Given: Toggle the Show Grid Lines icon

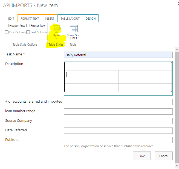Looking at the screenshot, I should (74, 29).
